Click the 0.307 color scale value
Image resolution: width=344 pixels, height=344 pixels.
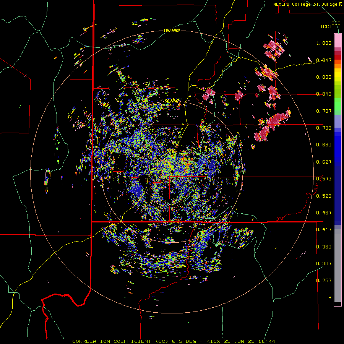324,263
